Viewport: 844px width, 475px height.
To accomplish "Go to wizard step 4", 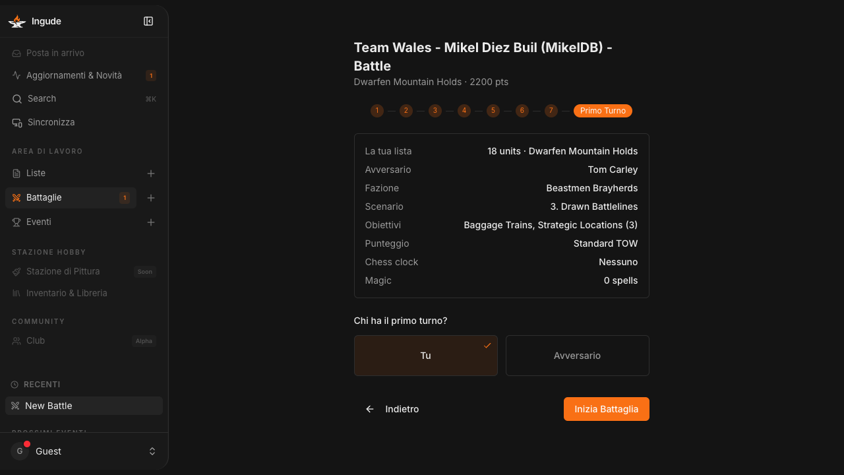I will (x=464, y=111).
